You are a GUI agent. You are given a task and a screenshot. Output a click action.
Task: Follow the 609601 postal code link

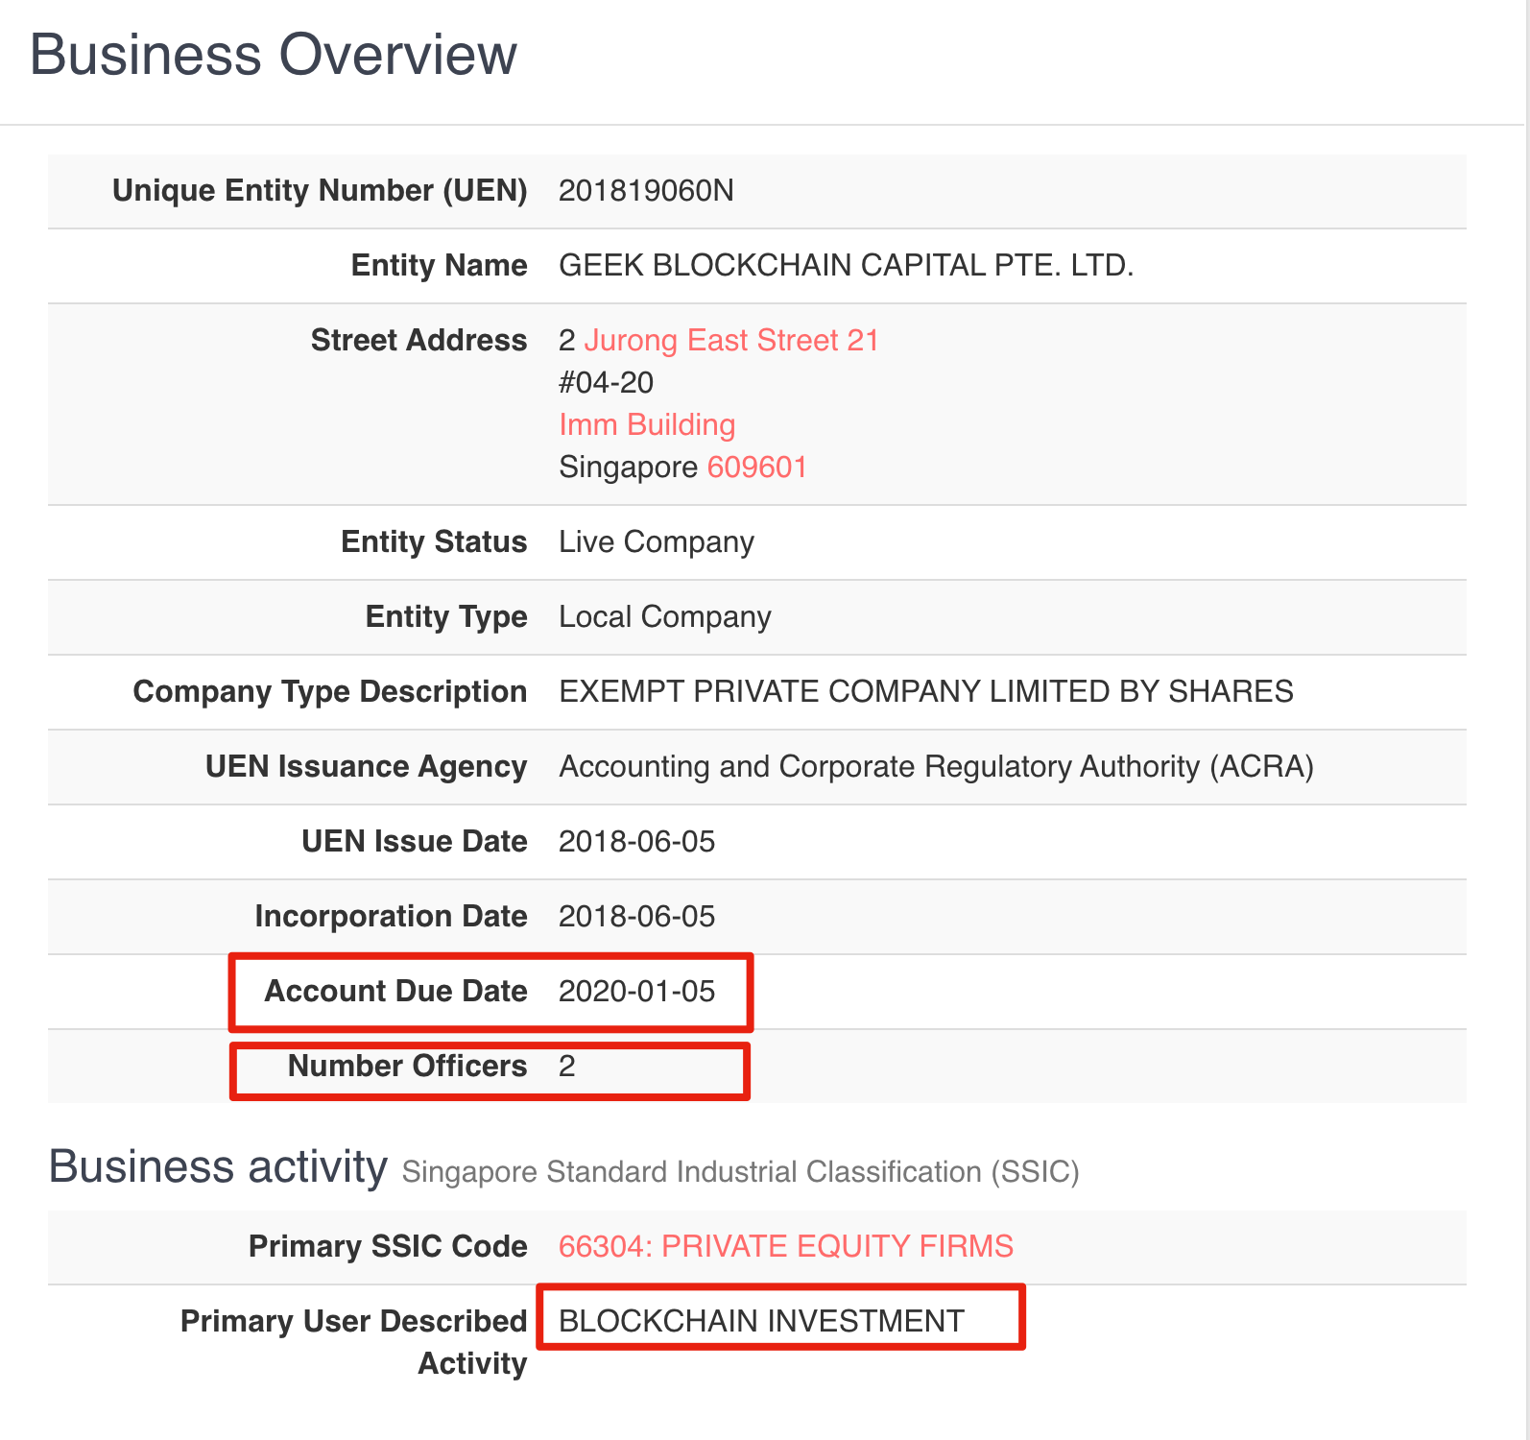756,468
